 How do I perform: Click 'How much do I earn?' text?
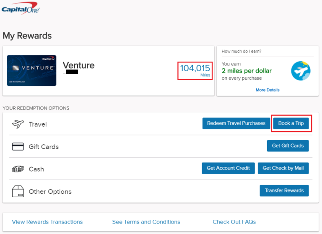coord(241,51)
